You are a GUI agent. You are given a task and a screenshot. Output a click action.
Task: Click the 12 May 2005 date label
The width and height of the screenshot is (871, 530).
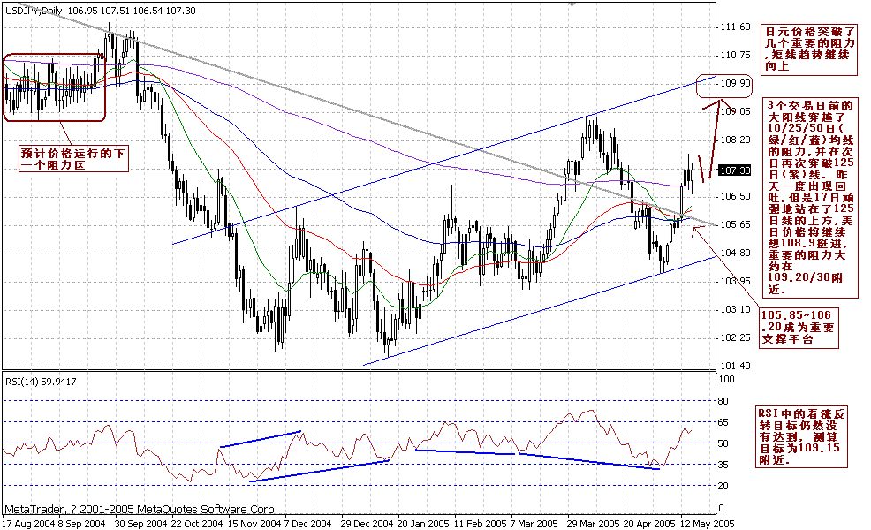click(707, 524)
